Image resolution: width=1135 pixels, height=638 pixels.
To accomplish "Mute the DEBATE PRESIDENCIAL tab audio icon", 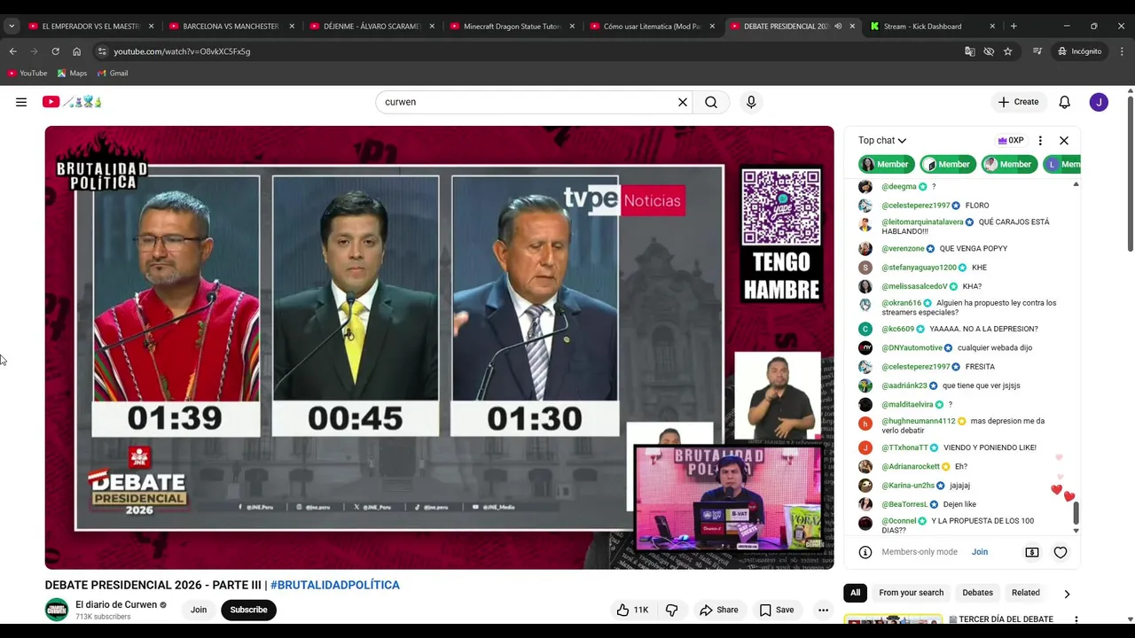I will (838, 27).
